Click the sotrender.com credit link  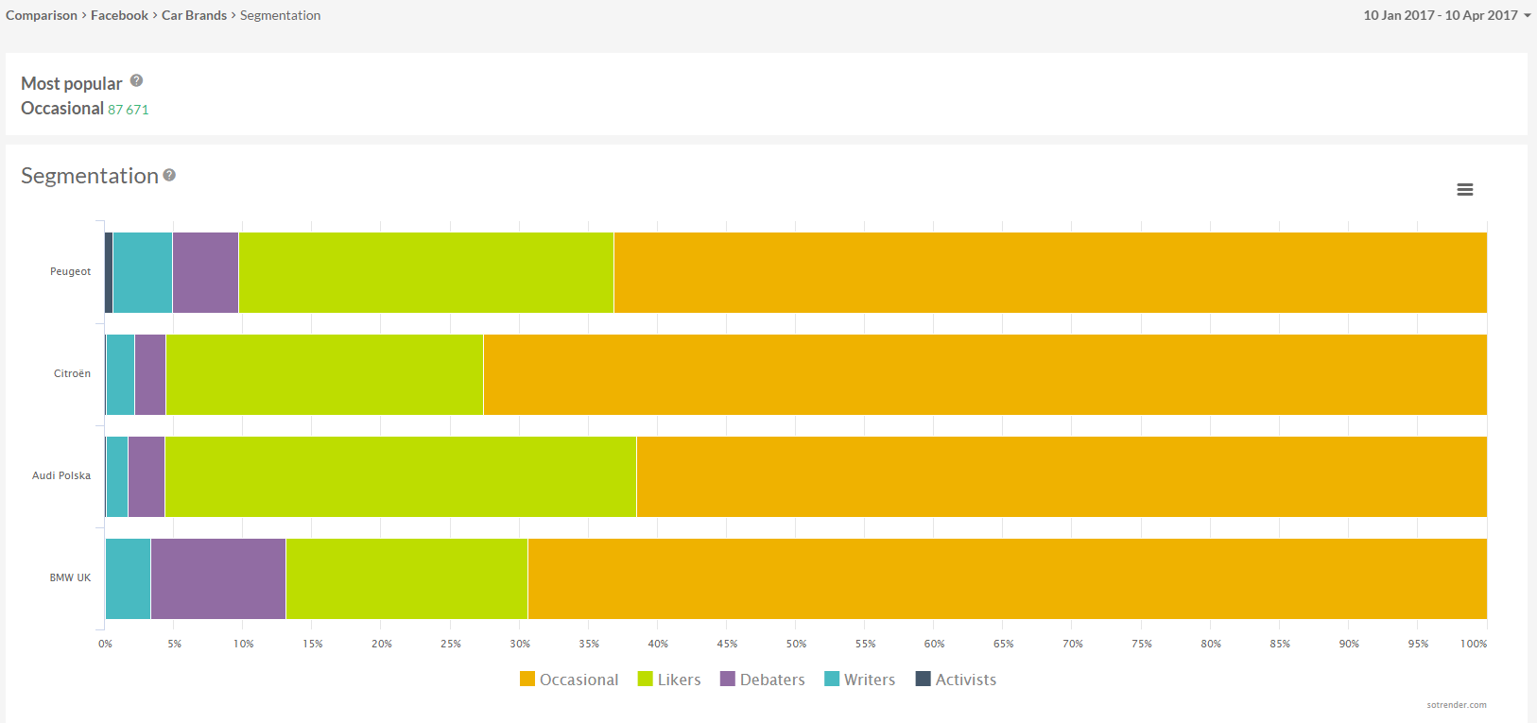point(1456,705)
